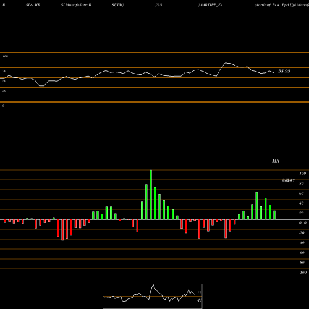Click the 70 level label on RSI axis

4,71
